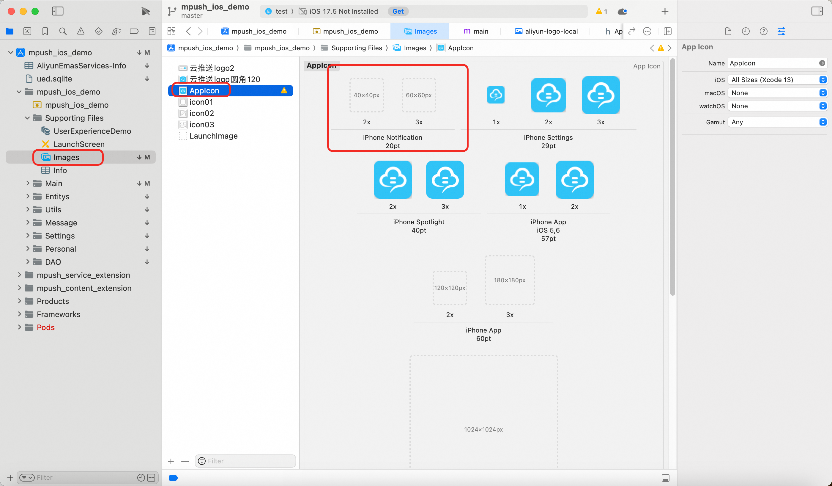Viewport: 832px width, 486px height.
Task: Expand the Main group
Action: point(27,183)
